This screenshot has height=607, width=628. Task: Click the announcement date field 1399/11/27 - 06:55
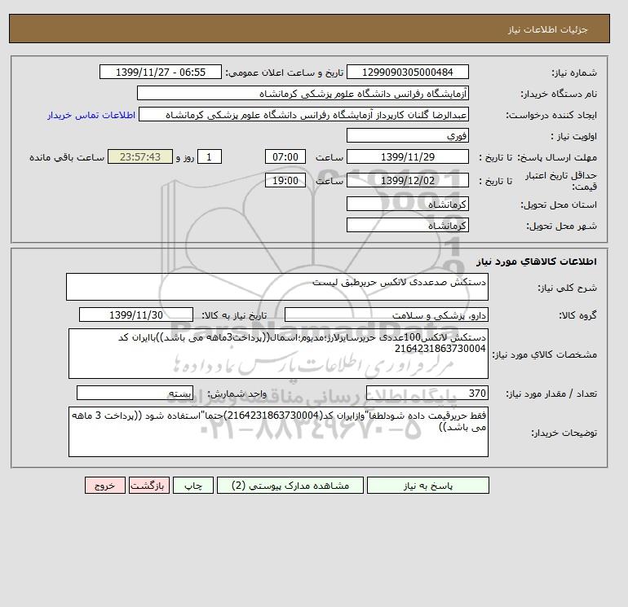(161, 72)
